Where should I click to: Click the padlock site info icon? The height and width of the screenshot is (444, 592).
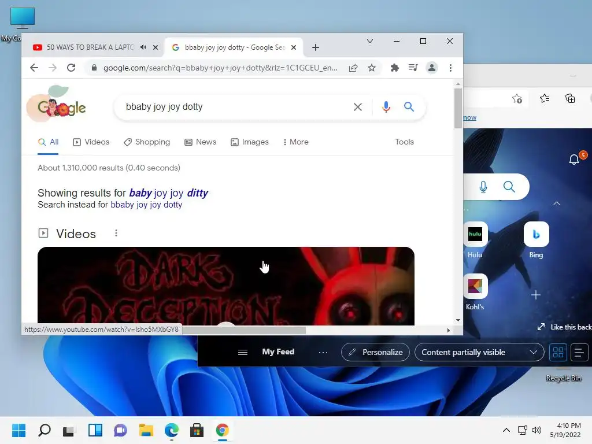94,68
